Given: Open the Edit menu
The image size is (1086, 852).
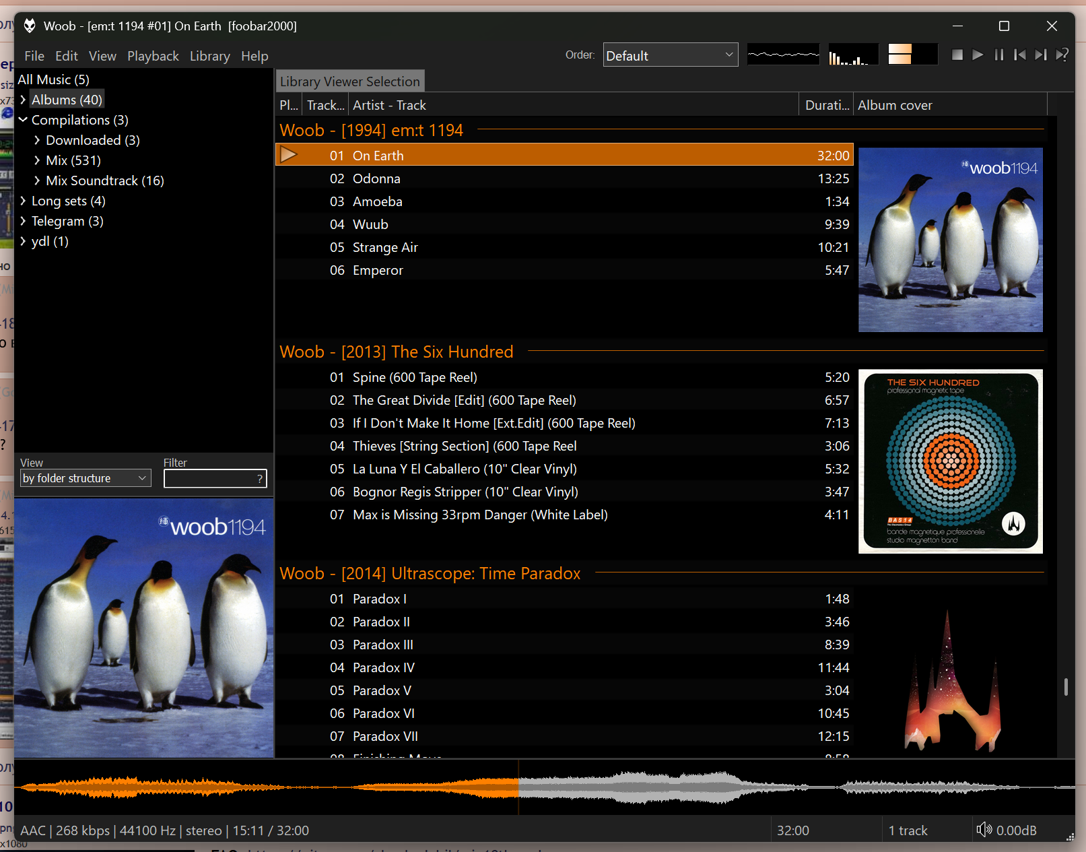Looking at the screenshot, I should pyautogui.click(x=67, y=56).
